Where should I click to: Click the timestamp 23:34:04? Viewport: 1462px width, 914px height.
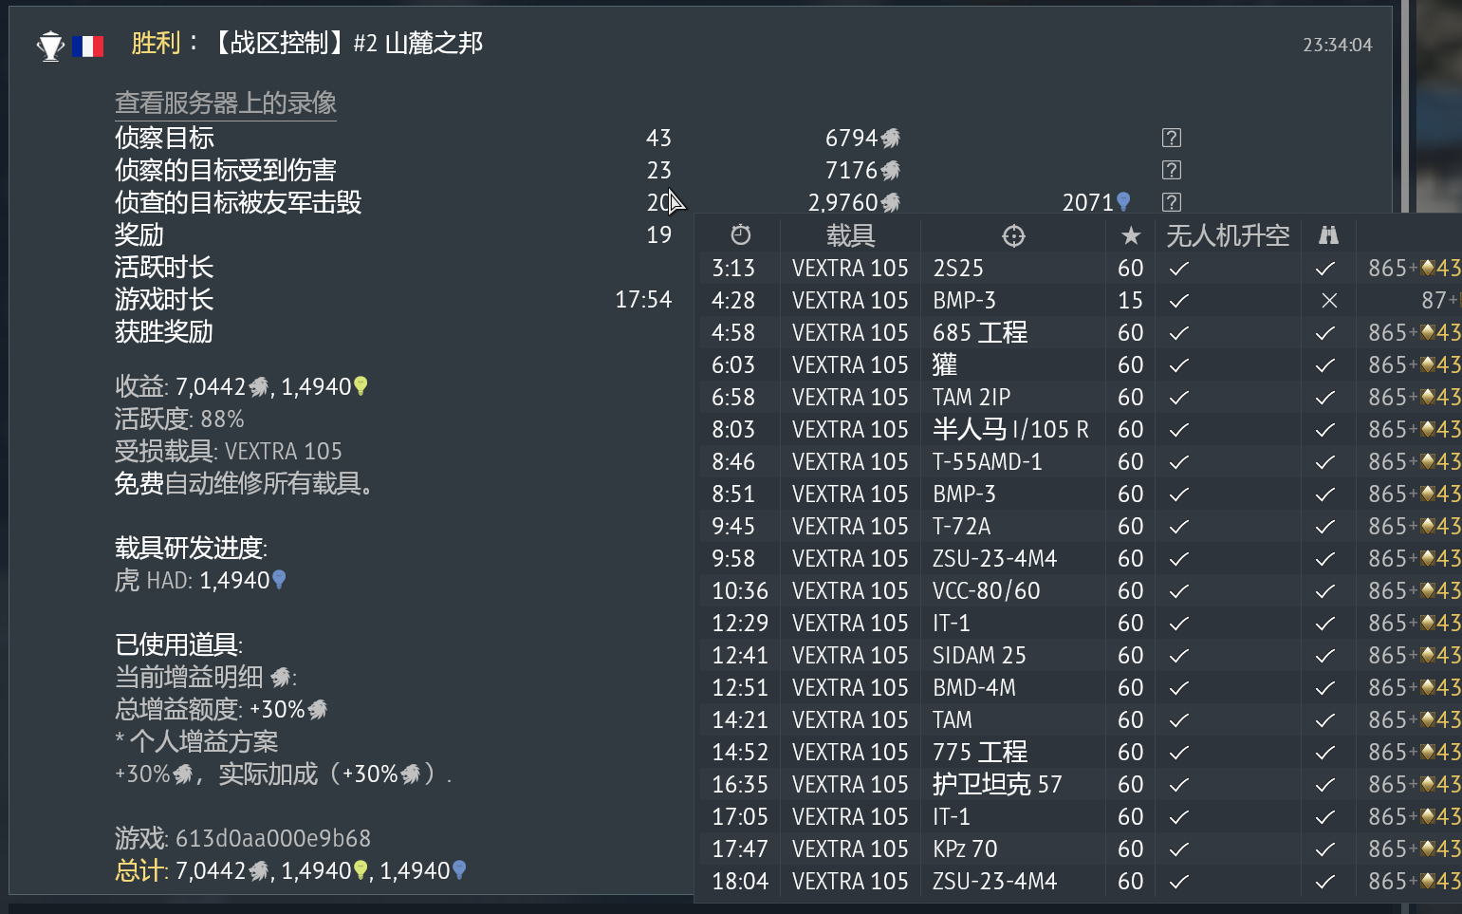pyautogui.click(x=1338, y=45)
